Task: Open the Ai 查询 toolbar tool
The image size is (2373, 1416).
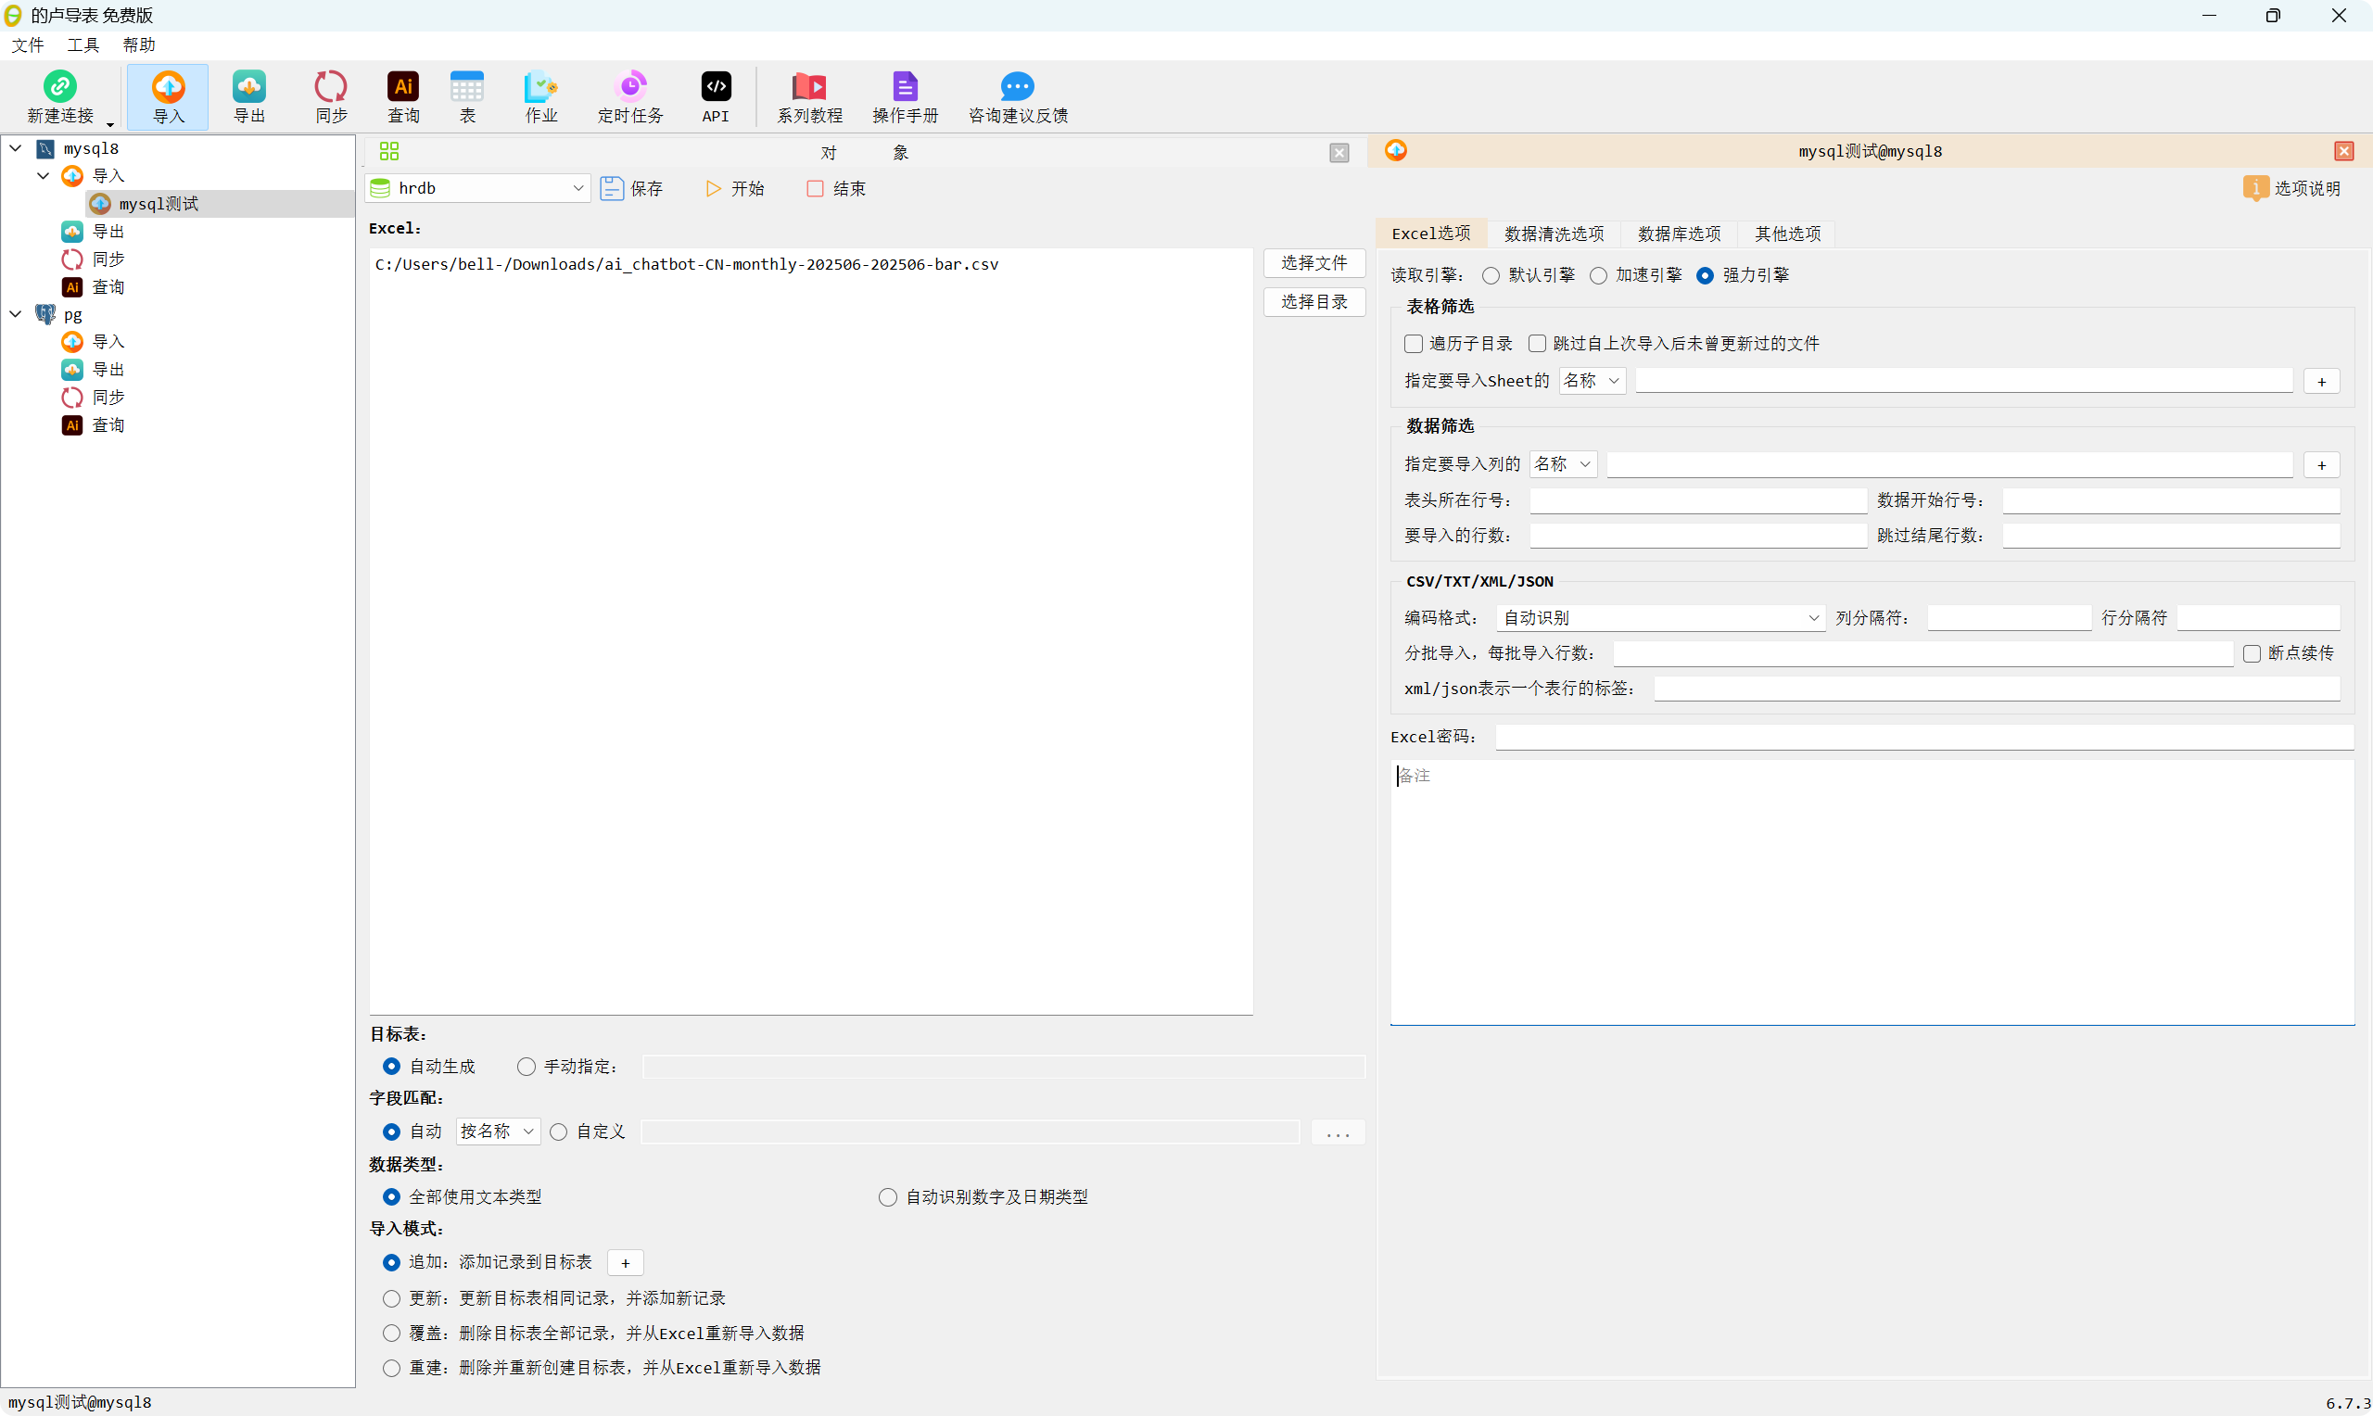Action: pyautogui.click(x=402, y=95)
